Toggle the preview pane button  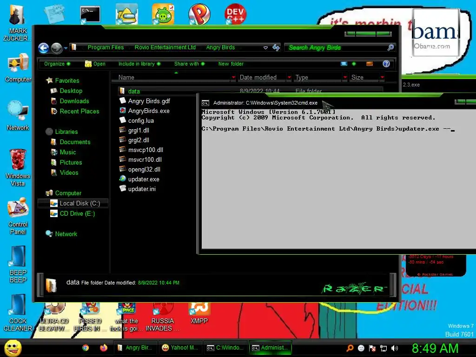click(370, 64)
